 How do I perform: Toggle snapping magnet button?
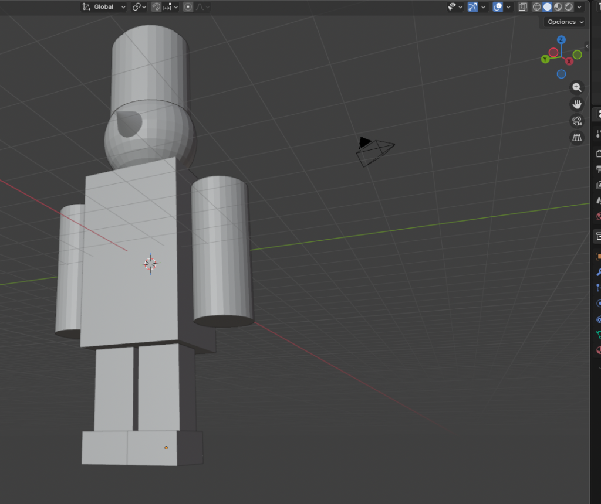[x=156, y=7]
